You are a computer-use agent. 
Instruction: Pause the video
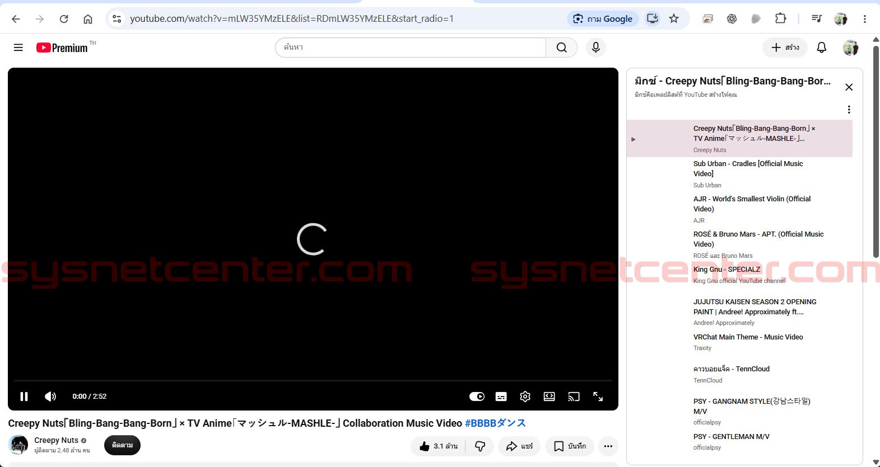pos(24,397)
